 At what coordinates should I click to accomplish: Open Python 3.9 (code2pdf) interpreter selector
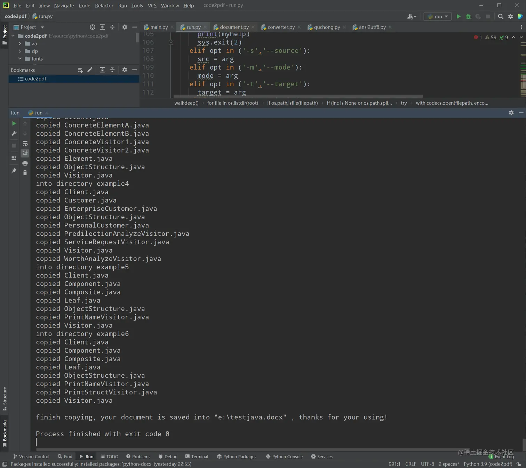[488, 464]
